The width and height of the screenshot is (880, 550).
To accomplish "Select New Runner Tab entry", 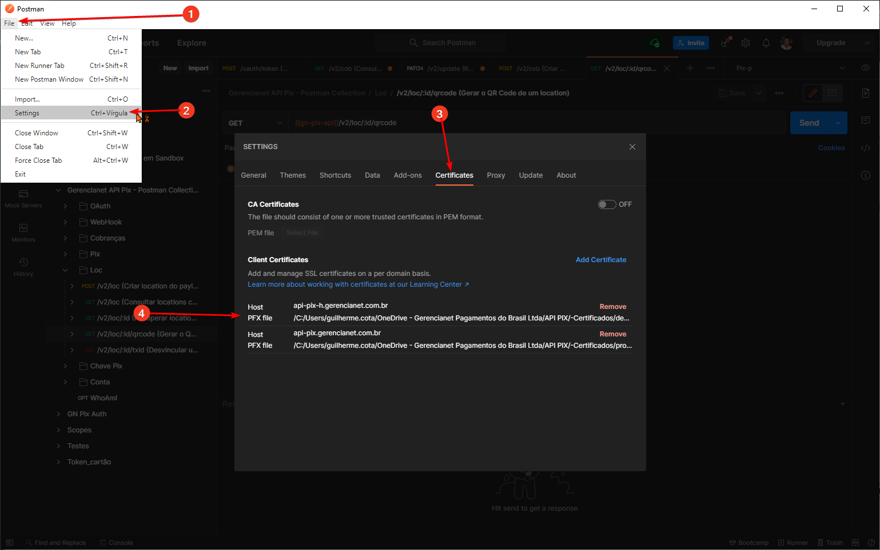I will click(x=71, y=66).
